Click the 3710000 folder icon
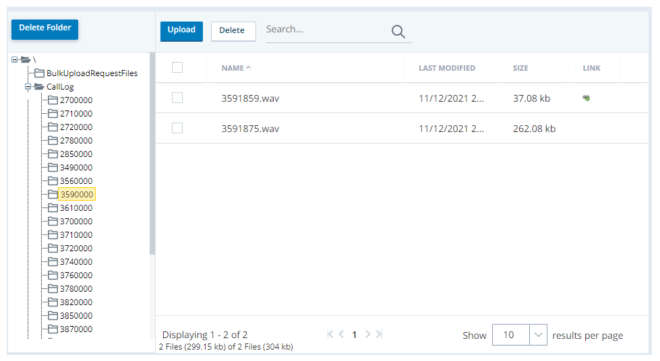The width and height of the screenshot is (660, 361). pos(53,234)
